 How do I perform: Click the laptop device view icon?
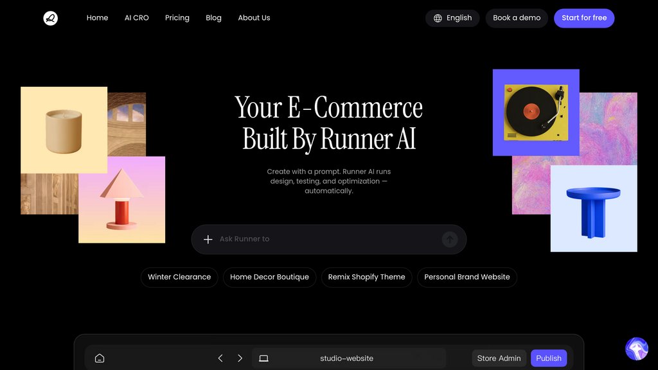click(x=263, y=358)
